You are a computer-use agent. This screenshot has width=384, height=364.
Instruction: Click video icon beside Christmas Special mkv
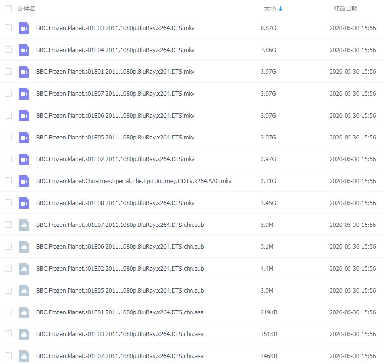24,181
